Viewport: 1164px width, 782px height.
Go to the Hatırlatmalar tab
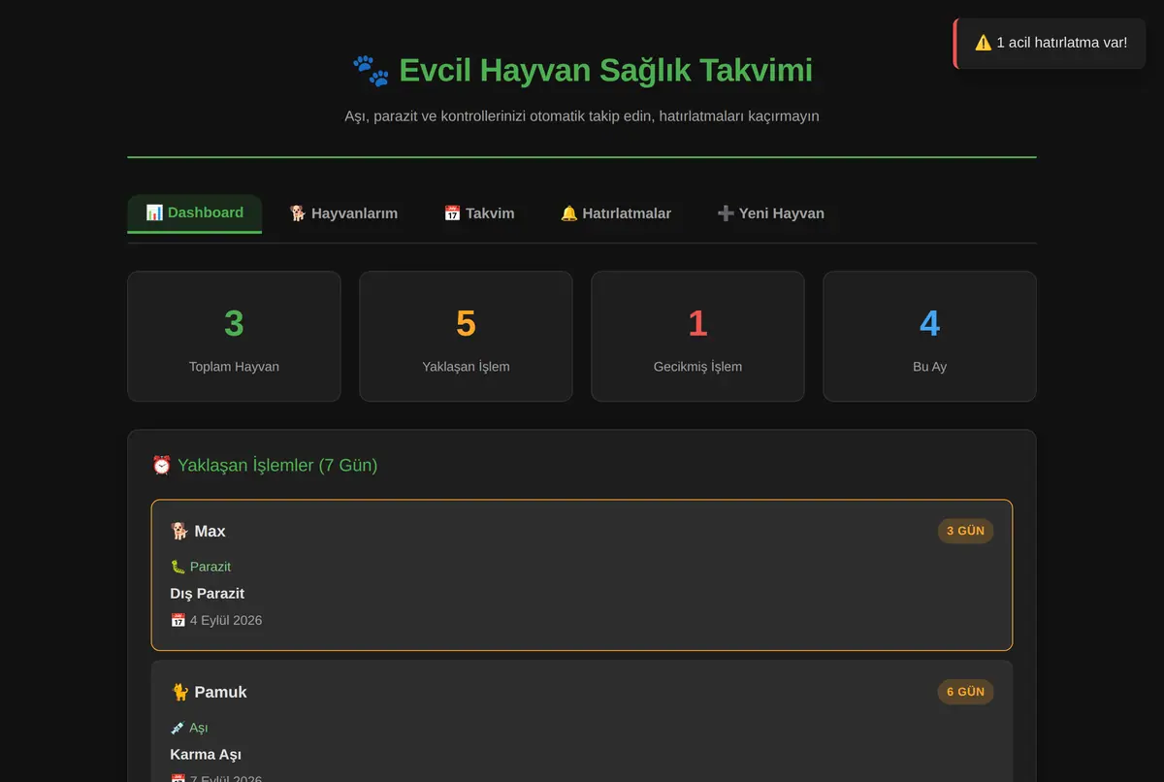coord(616,213)
